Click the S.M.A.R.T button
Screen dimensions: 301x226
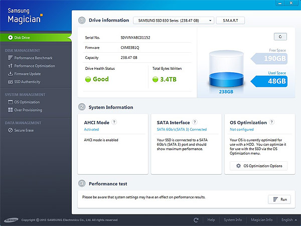(x=230, y=21)
